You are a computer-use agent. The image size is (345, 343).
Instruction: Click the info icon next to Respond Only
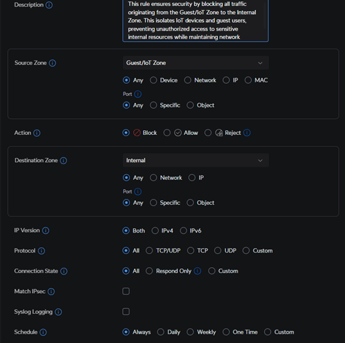point(197,271)
